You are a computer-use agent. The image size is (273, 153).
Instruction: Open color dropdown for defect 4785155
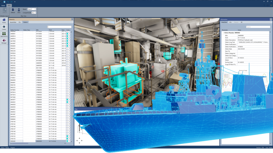pyautogui.click(x=70, y=139)
